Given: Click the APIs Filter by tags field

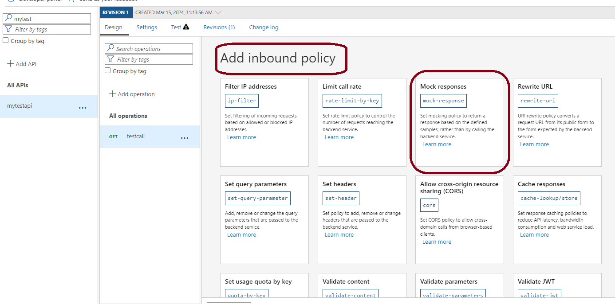Looking at the screenshot, I should point(47,29).
